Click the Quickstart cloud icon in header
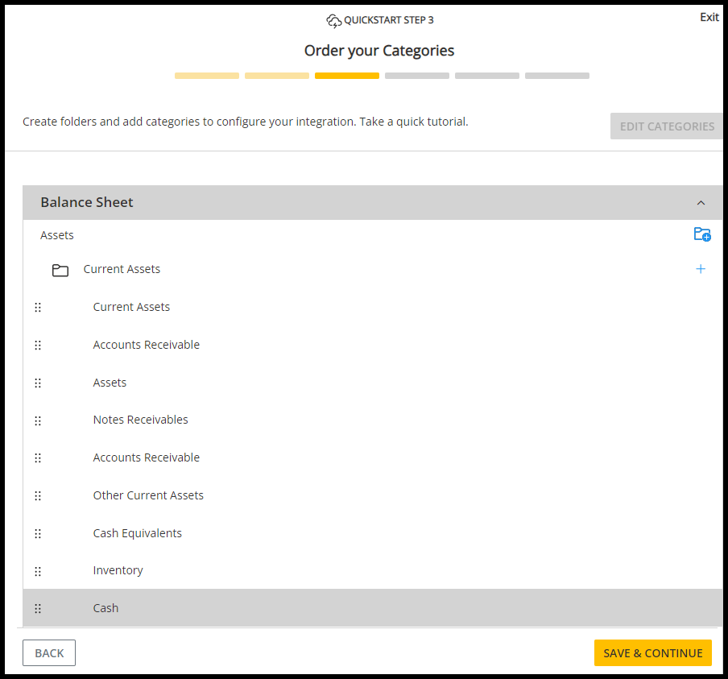Image resolution: width=728 pixels, height=679 pixels. point(333,20)
